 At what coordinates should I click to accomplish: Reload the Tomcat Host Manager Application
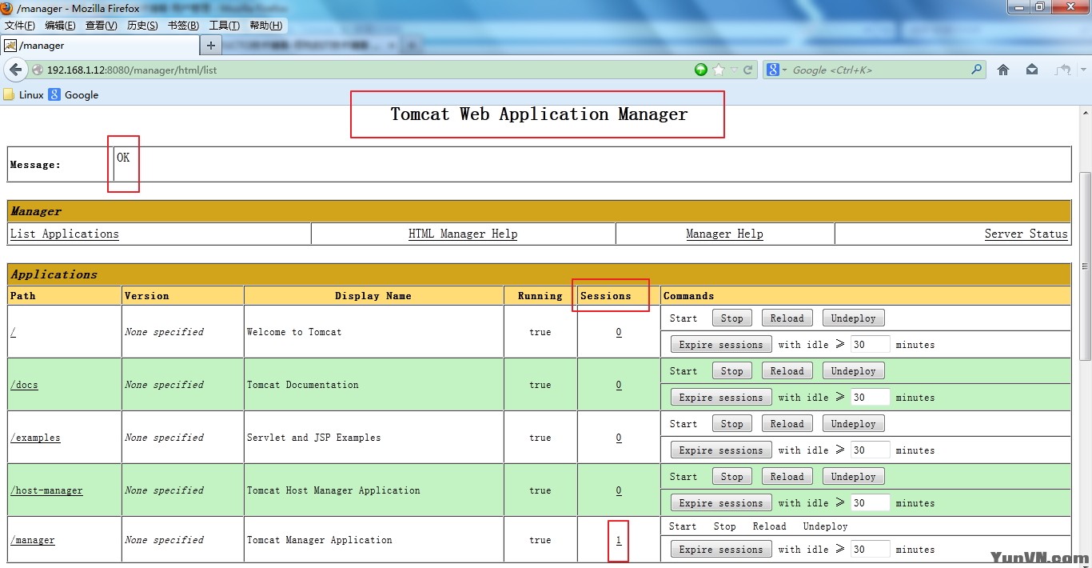[787, 477]
